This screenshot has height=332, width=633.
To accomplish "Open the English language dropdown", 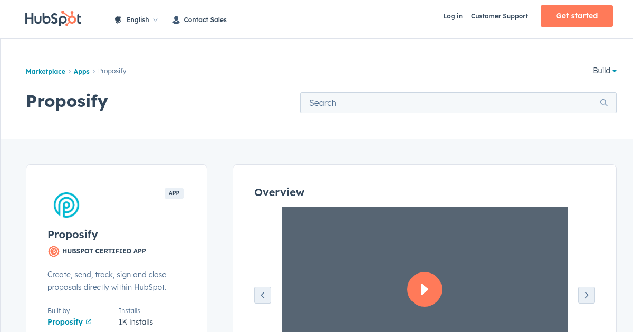I will [138, 19].
